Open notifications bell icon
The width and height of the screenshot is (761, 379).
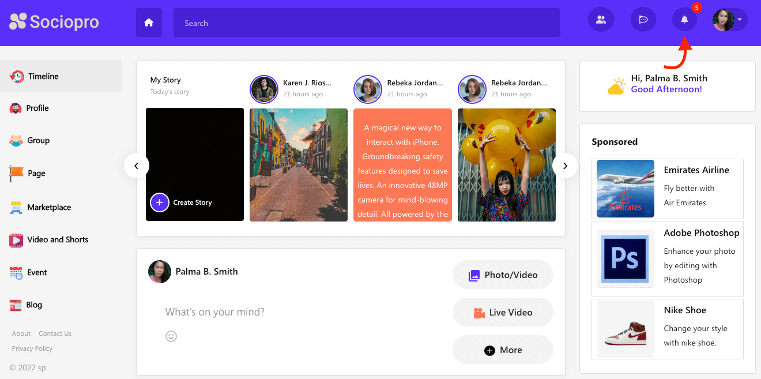point(684,20)
